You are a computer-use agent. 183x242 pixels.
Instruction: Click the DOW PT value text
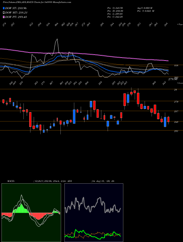[16, 17]
